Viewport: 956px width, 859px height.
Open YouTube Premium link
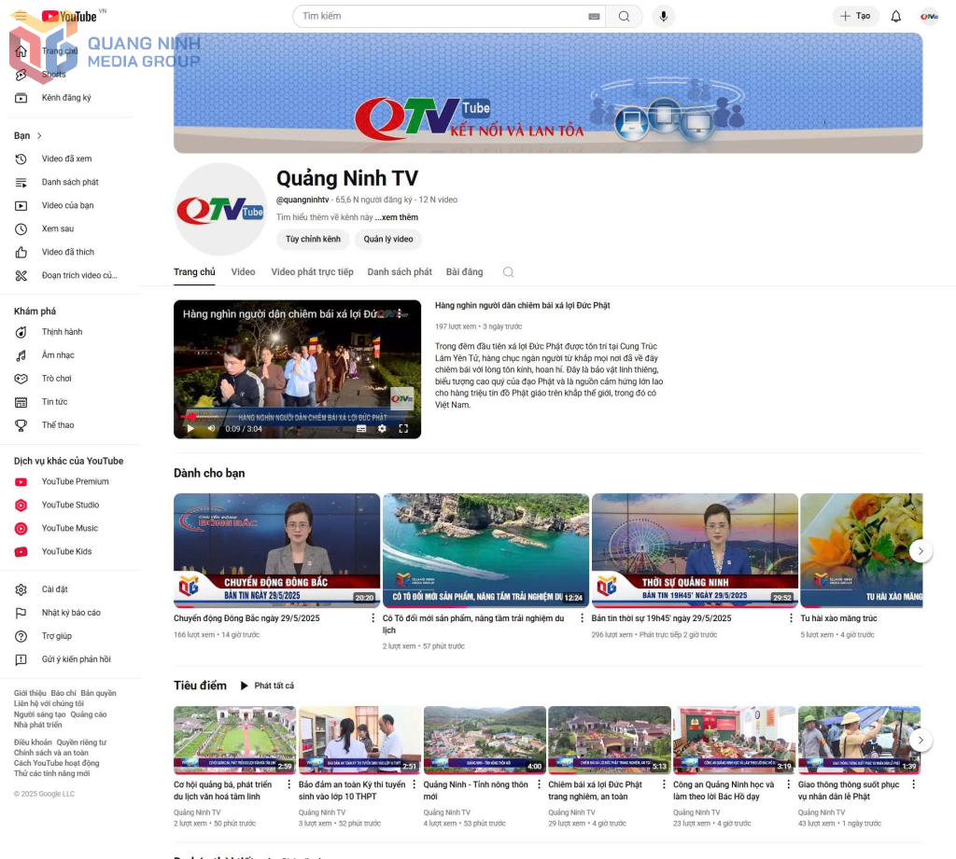point(75,482)
